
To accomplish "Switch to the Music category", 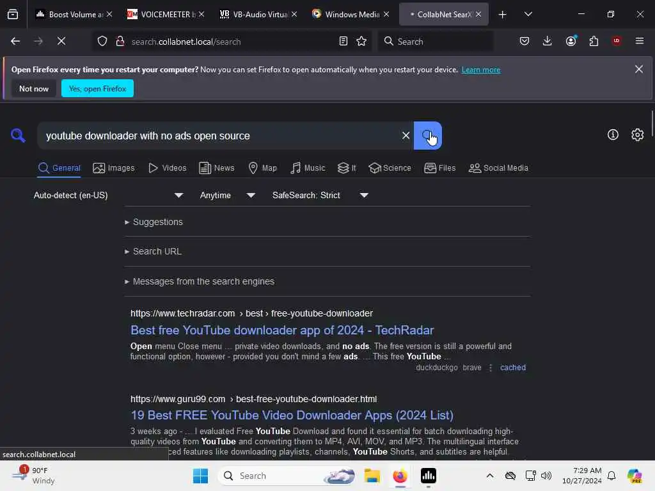I will [x=308, y=168].
